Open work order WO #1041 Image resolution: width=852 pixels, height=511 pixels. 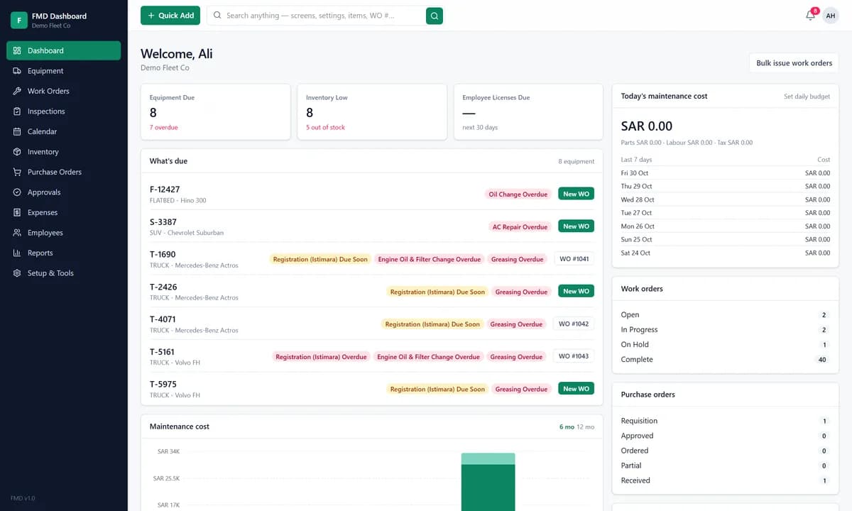(574, 259)
